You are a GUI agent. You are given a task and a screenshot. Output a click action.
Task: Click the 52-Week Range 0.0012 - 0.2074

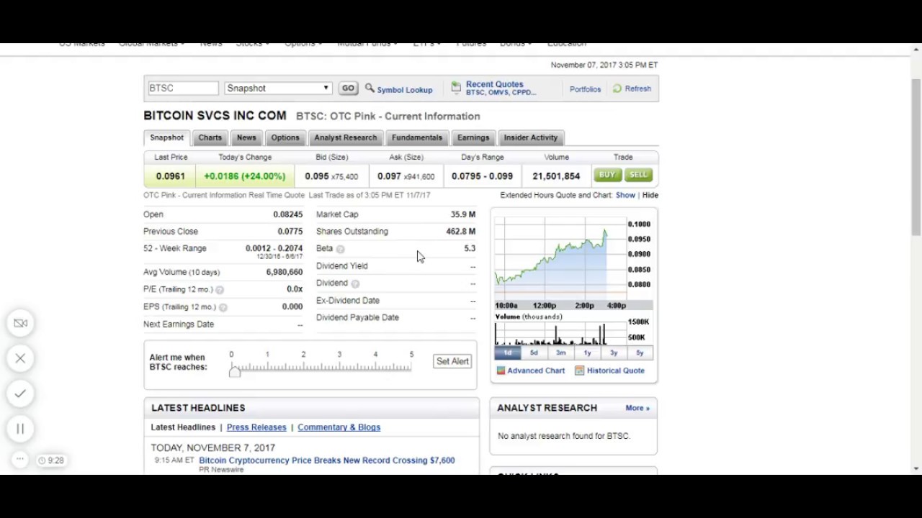pos(274,248)
